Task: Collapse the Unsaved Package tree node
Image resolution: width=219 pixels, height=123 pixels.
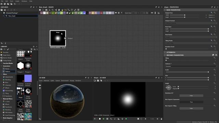Action: [x=1, y=13]
